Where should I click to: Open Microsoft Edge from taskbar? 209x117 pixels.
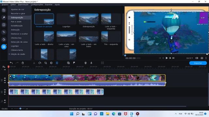pos(114,114)
